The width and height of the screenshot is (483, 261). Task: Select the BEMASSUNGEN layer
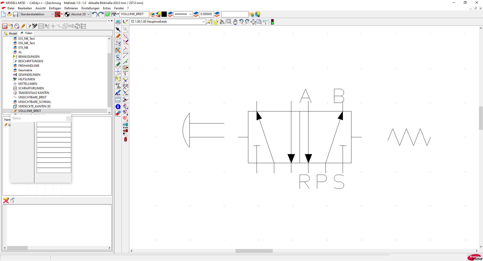(29, 57)
